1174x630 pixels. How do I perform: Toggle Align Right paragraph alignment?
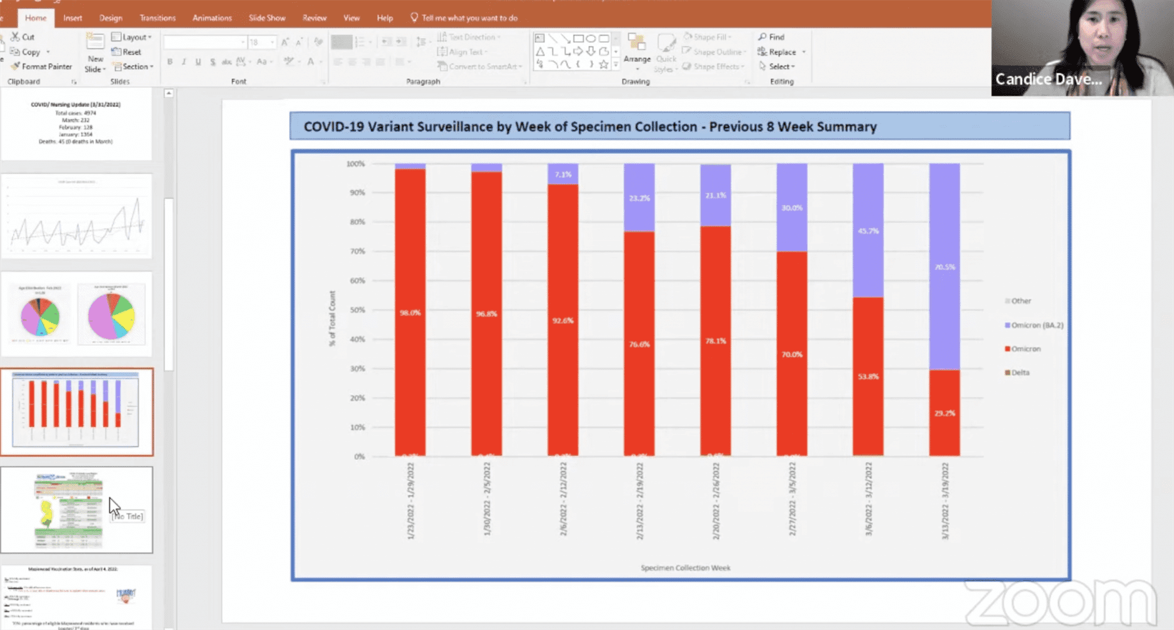366,62
